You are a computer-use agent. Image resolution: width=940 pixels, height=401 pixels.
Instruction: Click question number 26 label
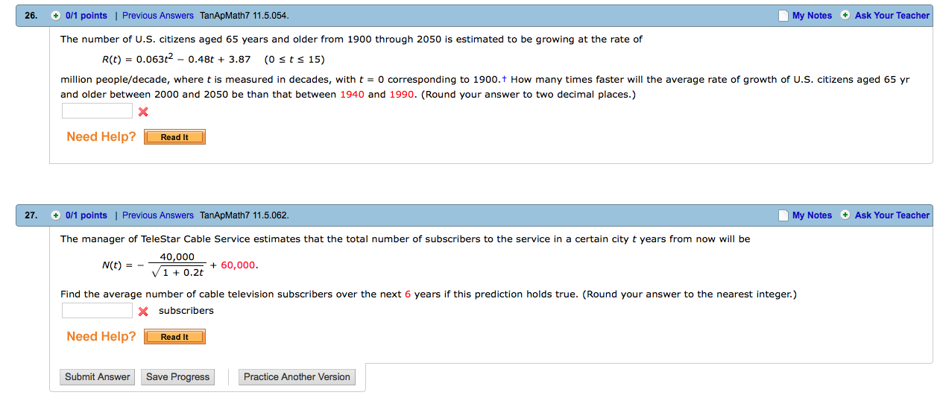30,16
